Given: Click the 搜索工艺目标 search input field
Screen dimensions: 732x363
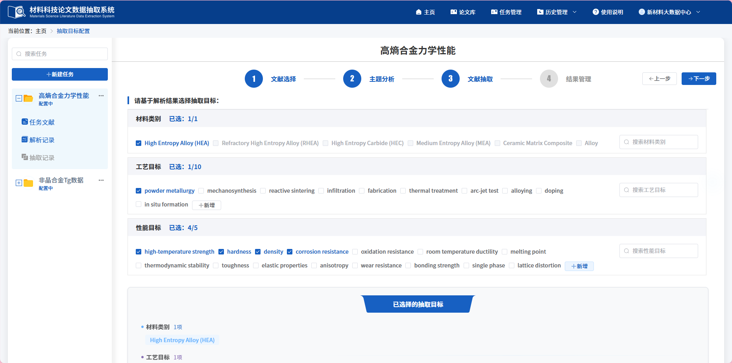Looking at the screenshot, I should coord(658,190).
